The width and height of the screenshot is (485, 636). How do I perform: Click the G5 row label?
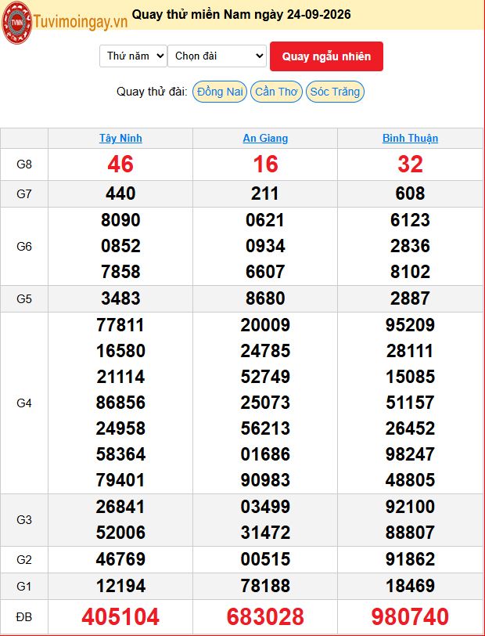pos(24,299)
